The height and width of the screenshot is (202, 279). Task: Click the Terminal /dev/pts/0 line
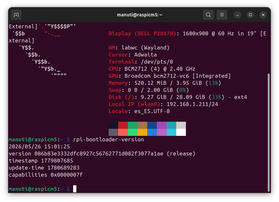pos(141,62)
